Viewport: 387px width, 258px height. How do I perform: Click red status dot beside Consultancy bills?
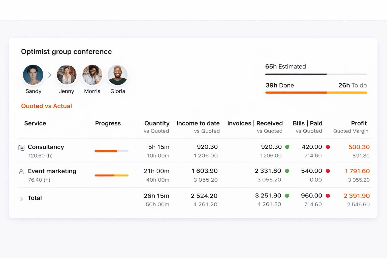pyautogui.click(x=328, y=147)
